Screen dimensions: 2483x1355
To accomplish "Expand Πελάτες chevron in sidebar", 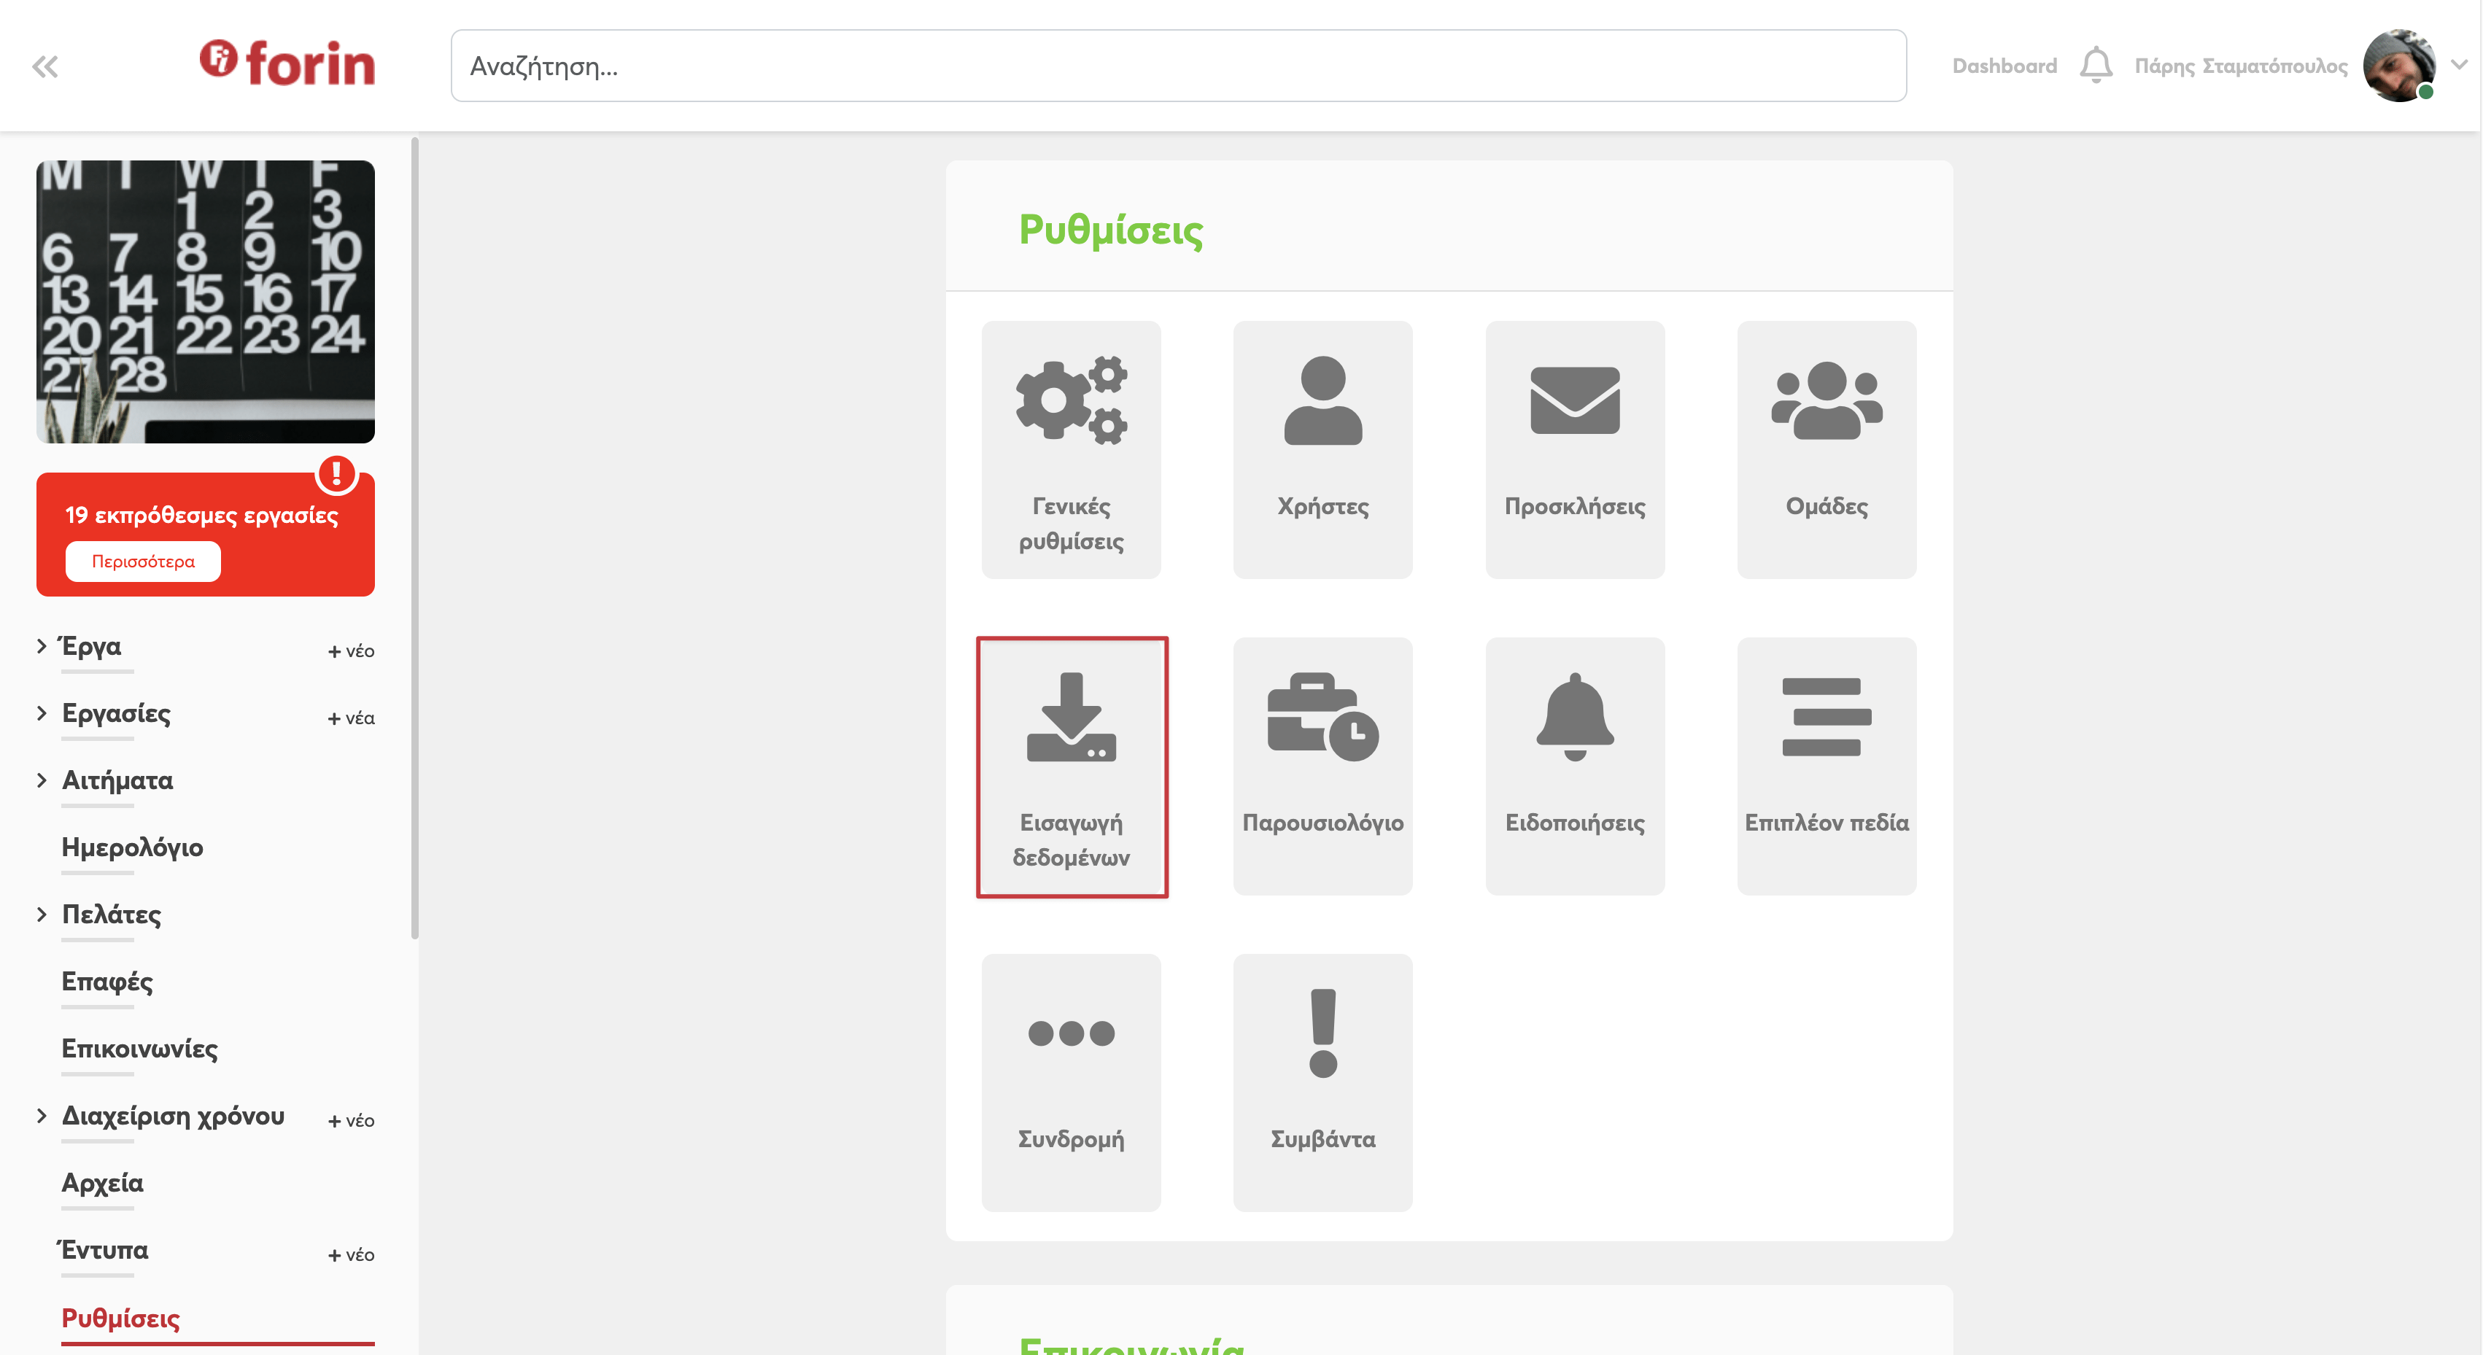I will (42, 914).
